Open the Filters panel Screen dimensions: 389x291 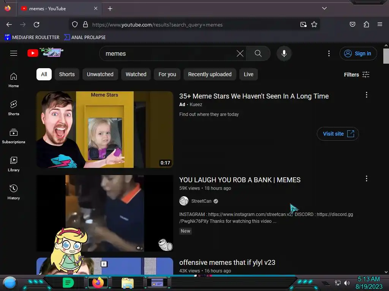tap(356, 75)
